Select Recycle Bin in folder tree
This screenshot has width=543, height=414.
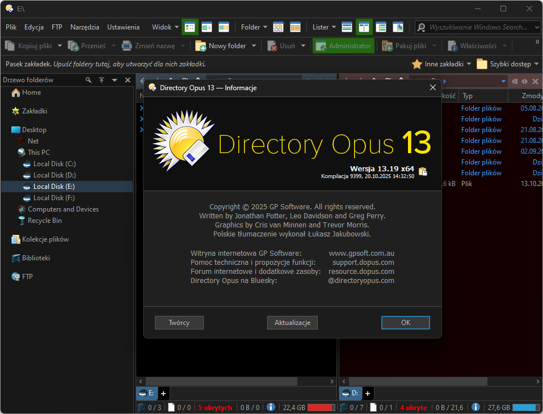coord(40,221)
